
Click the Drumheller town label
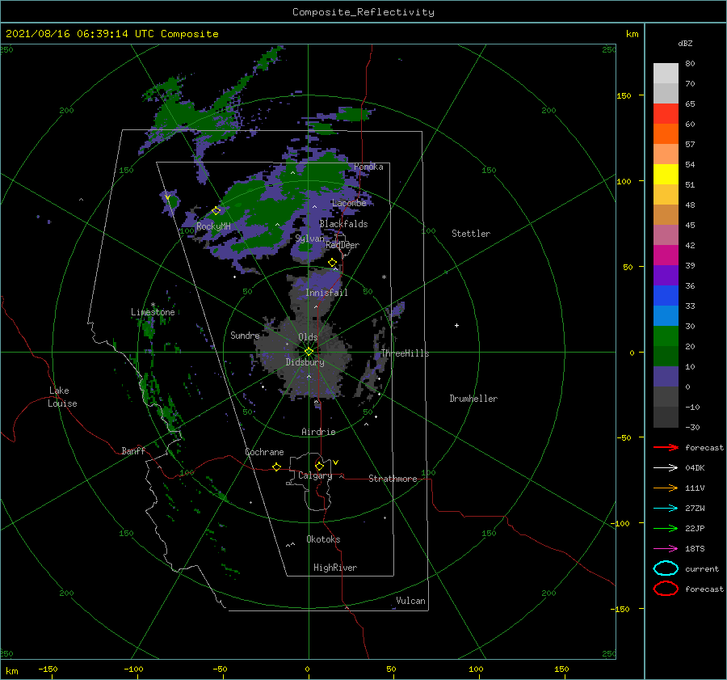(x=473, y=399)
